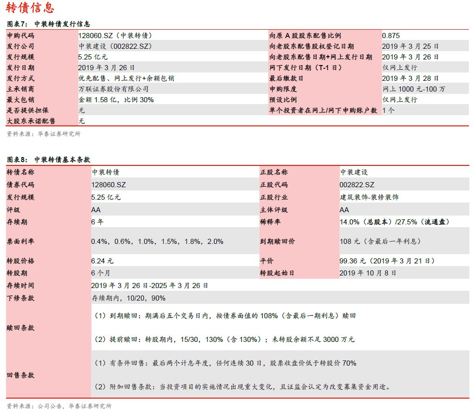The image size is (474, 413).
Task: Click the 转债信息 red heading
Action: pyautogui.click(x=30, y=7)
